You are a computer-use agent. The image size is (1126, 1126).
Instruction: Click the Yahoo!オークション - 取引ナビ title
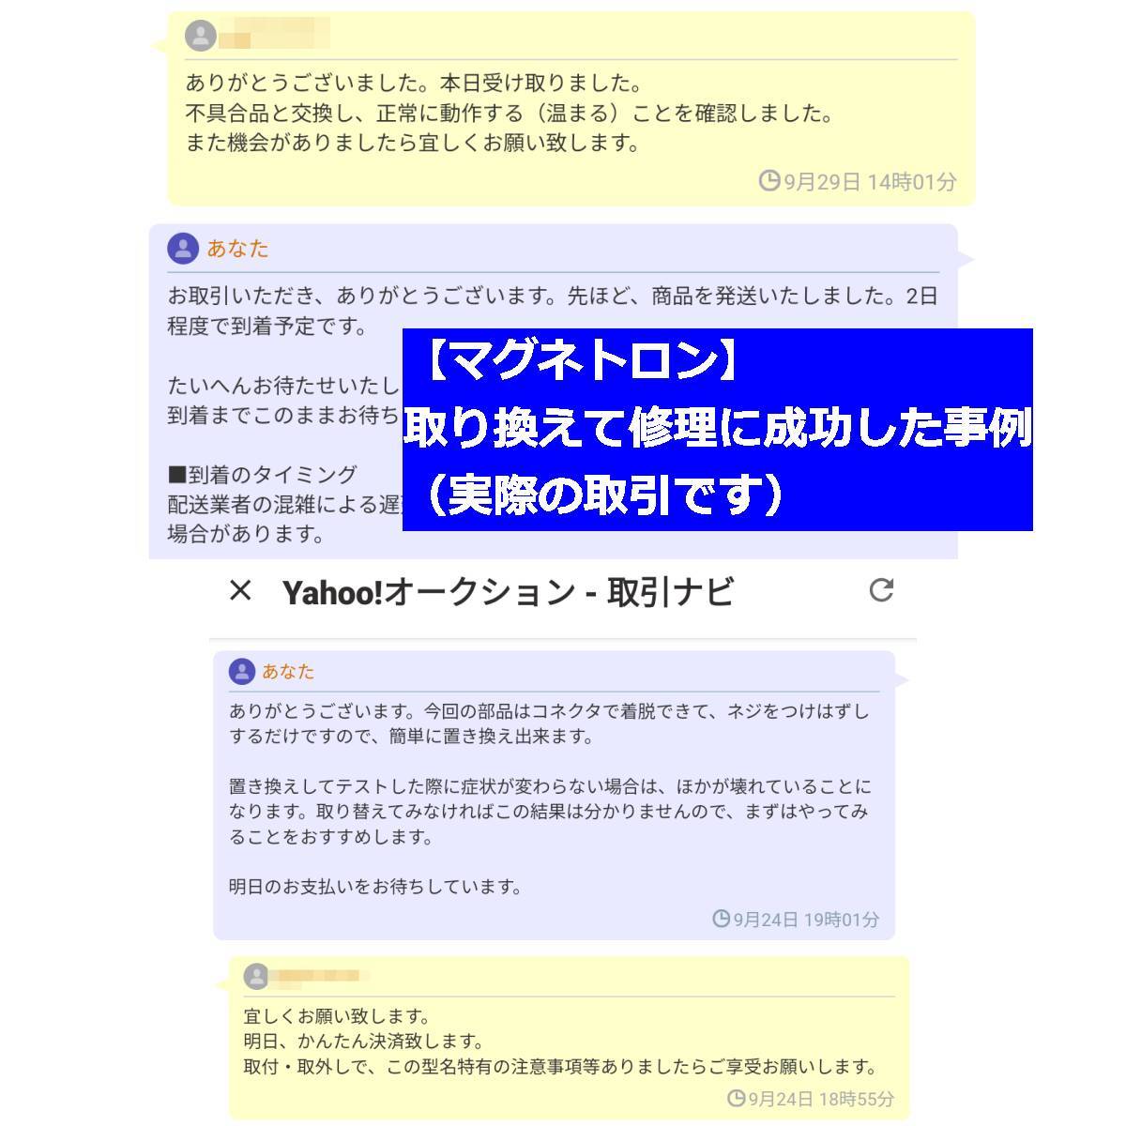click(508, 592)
